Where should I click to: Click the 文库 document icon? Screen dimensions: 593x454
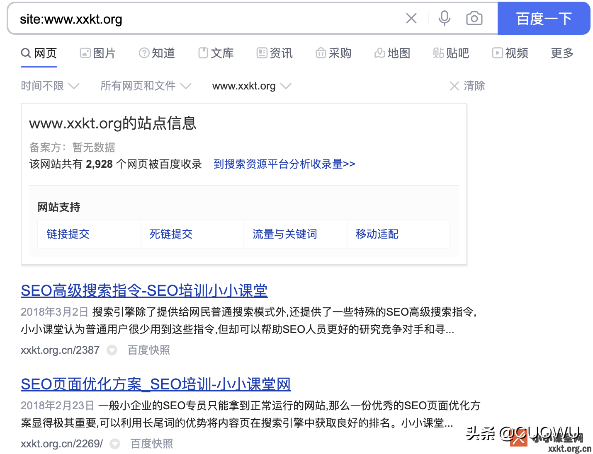(203, 53)
